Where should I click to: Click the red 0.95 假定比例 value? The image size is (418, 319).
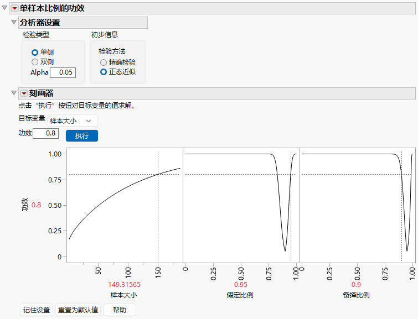241,285
